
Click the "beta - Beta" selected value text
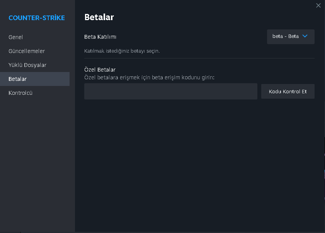(x=285, y=36)
